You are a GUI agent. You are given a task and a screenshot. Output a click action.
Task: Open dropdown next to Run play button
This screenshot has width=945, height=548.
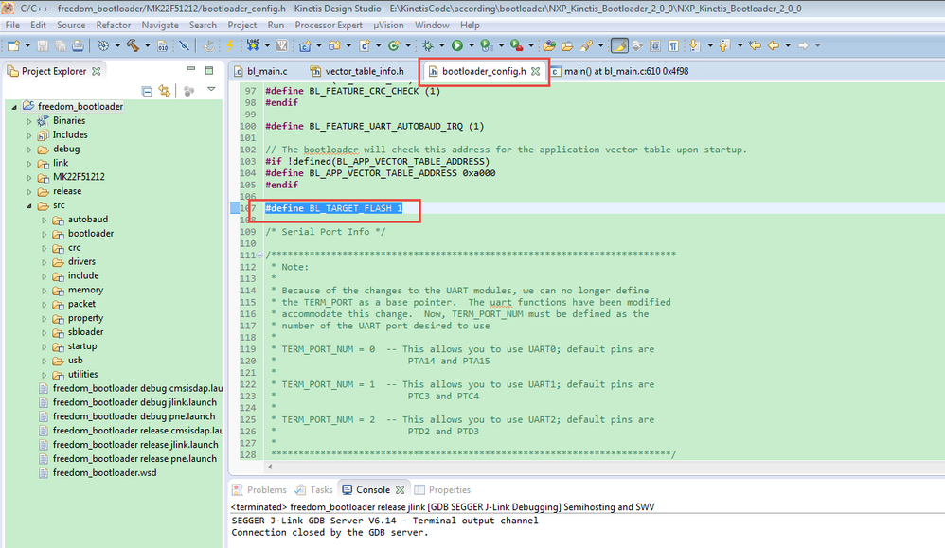click(x=471, y=45)
